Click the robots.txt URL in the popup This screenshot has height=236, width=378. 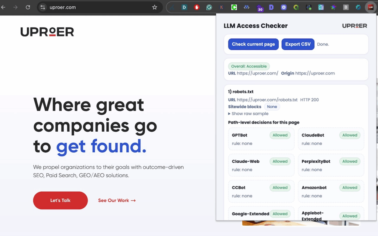click(267, 100)
